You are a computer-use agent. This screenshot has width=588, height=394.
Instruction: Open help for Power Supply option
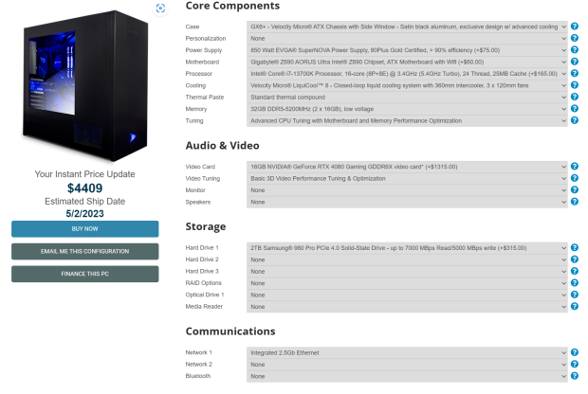click(x=574, y=49)
